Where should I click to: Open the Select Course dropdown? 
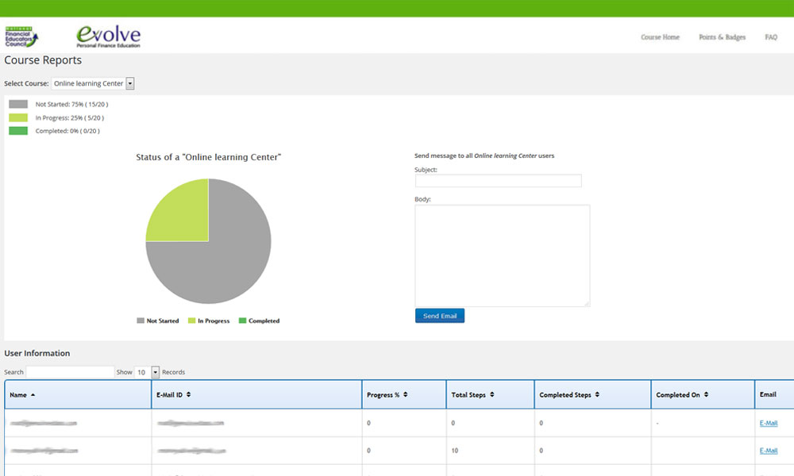(93, 83)
